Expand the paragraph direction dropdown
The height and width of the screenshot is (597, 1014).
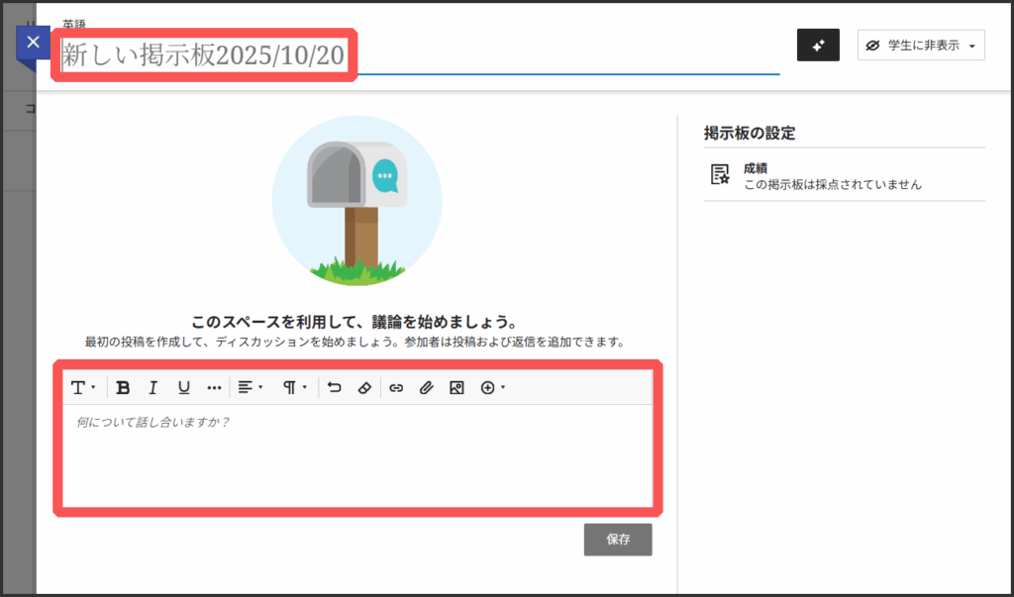click(x=295, y=388)
